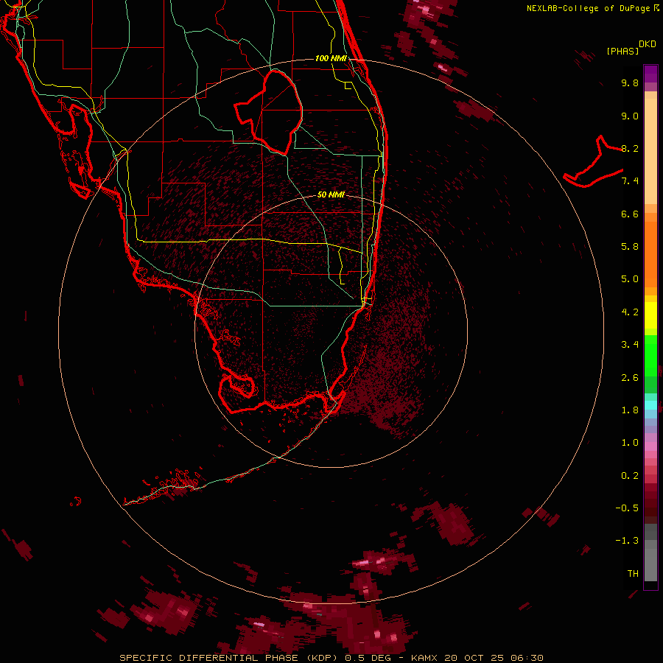
Task: Click the Bahamas island outline east of Florida
Action: coord(593,161)
